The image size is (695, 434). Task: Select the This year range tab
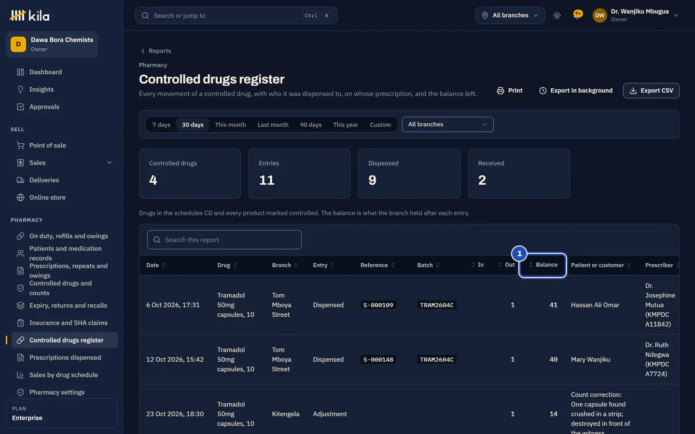tap(346, 125)
